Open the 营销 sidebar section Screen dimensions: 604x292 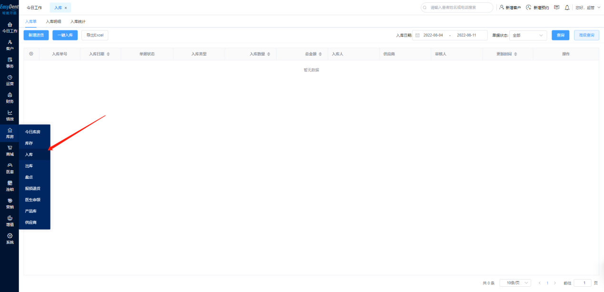coord(10,204)
